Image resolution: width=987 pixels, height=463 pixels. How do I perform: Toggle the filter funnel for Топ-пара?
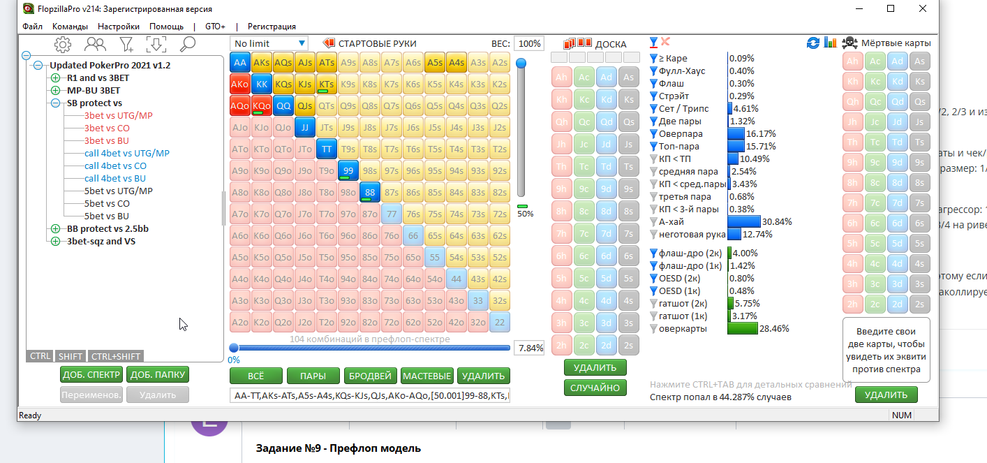coord(654,147)
